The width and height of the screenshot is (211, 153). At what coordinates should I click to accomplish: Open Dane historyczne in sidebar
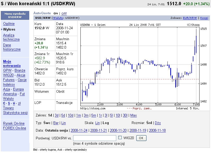coord(12,47)
